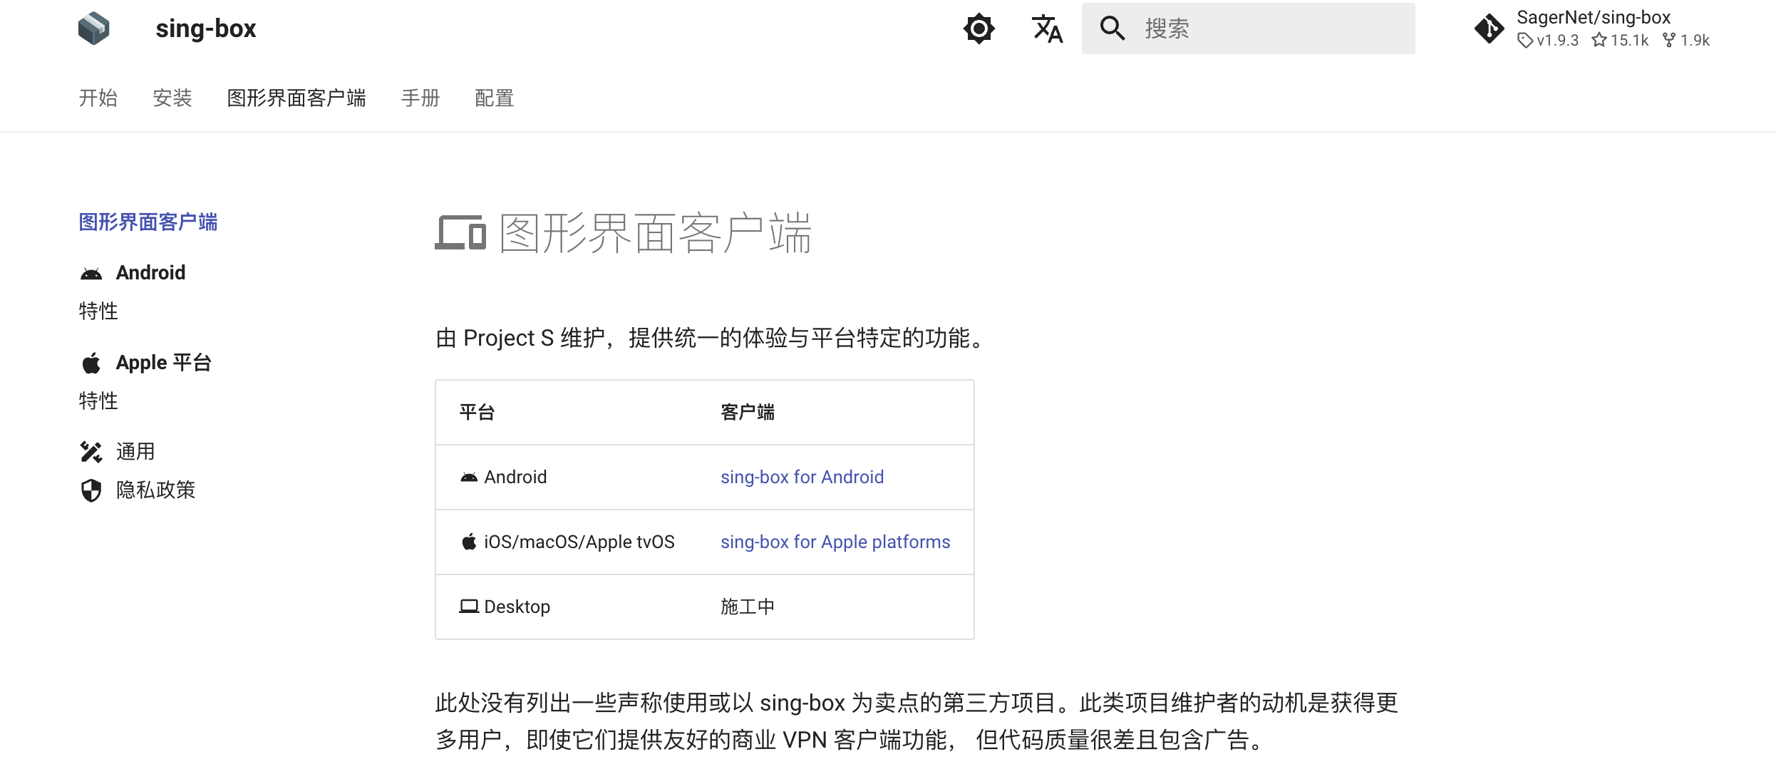This screenshot has height=784, width=1776.
Task: Open the 通用 sidebar item
Action: [135, 452]
